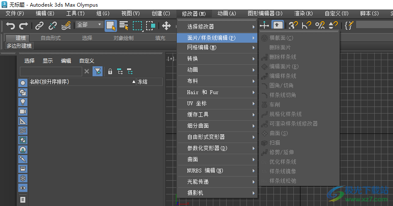This screenshot has height=206, width=393.
Task: Open the Scene Explorer 自定义 menu
Action: 86,61
